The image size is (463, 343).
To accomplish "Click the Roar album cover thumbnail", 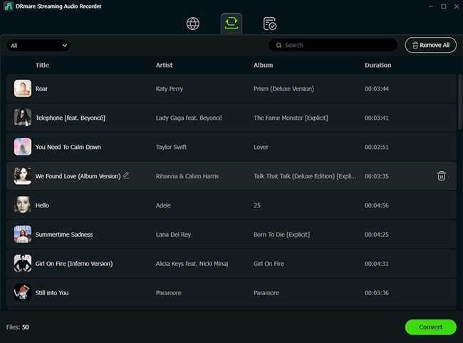I will [23, 88].
